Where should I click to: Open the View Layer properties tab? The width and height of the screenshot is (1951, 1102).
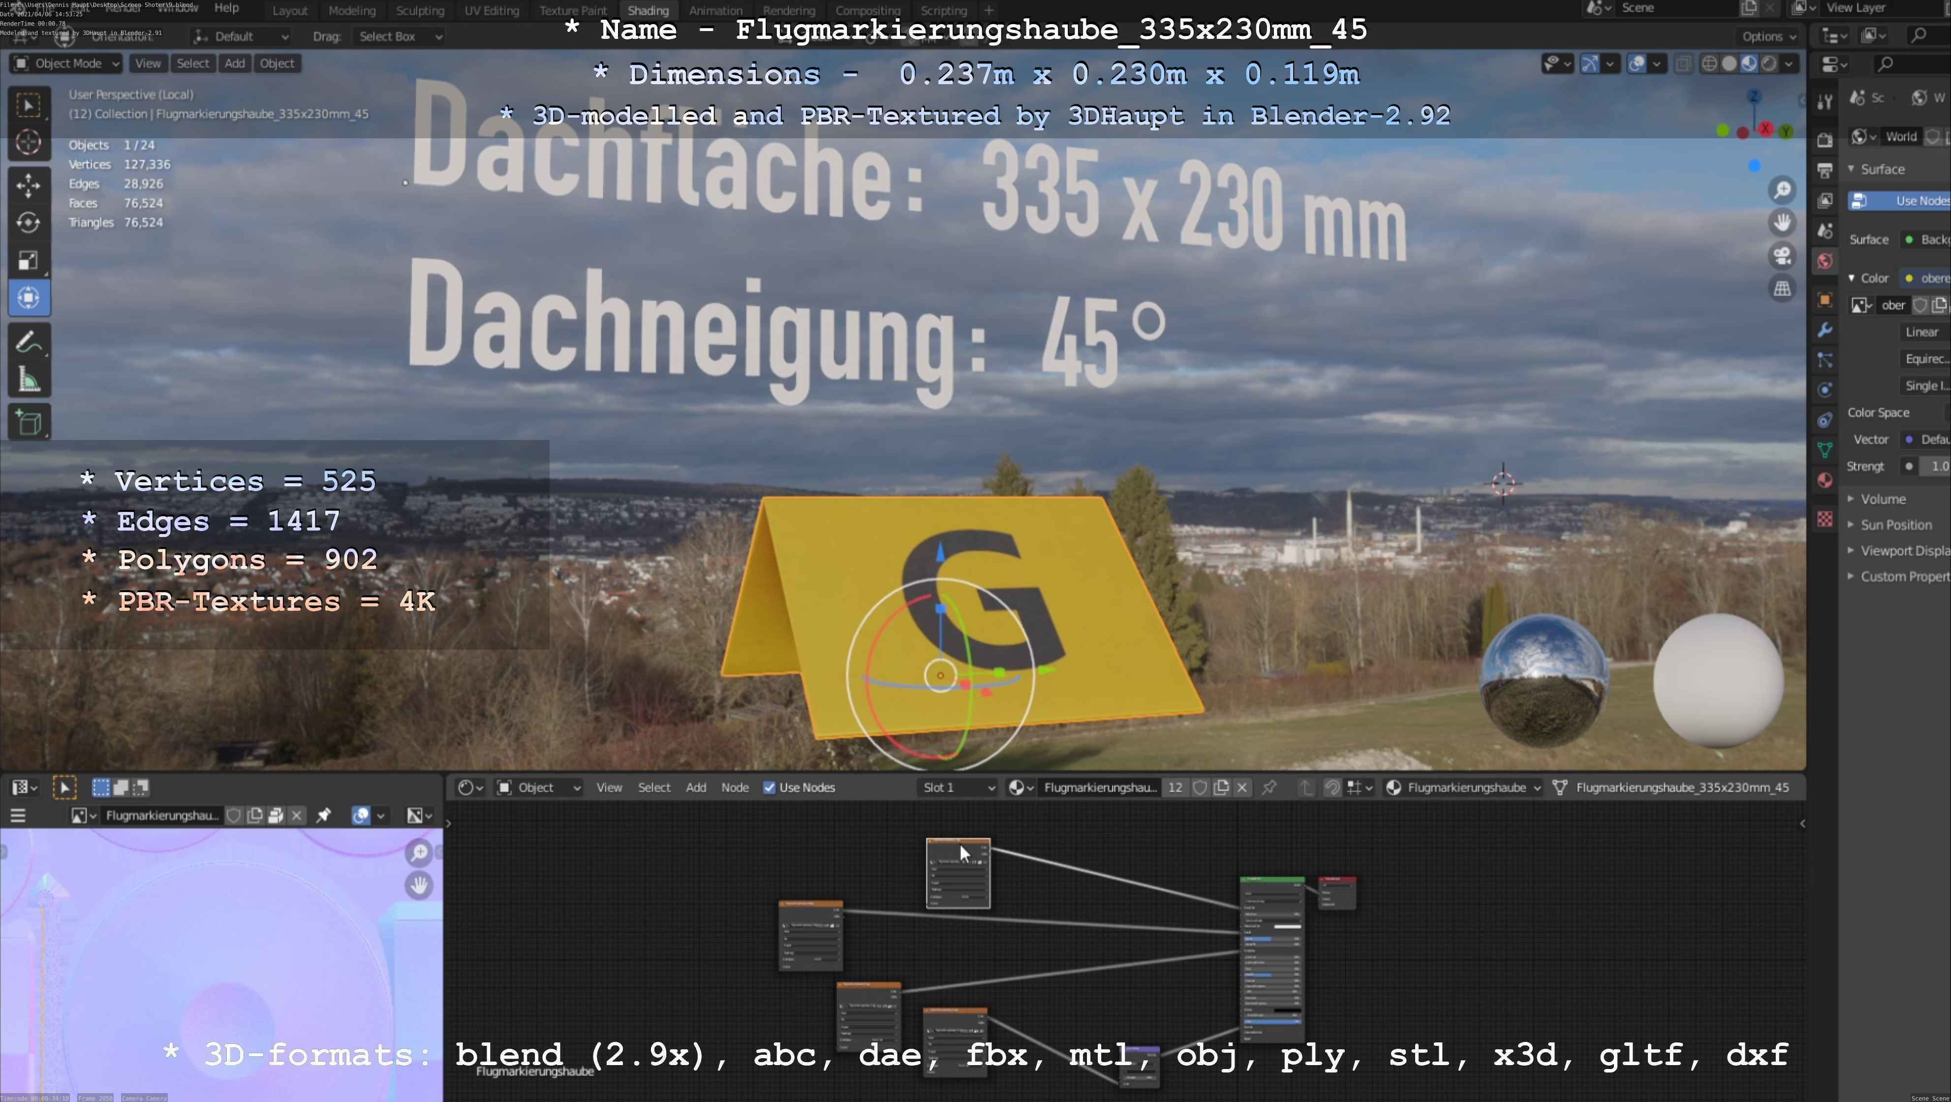[1825, 201]
